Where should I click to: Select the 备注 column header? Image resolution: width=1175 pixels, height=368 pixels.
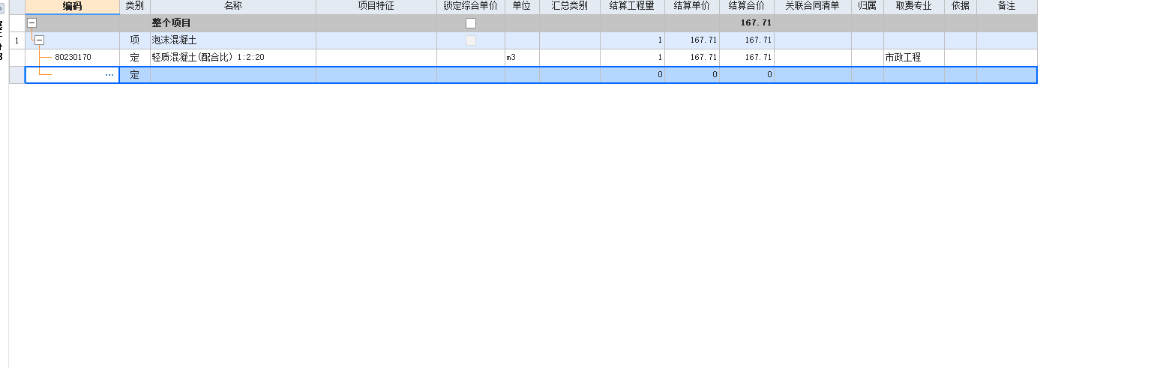(x=1007, y=6)
